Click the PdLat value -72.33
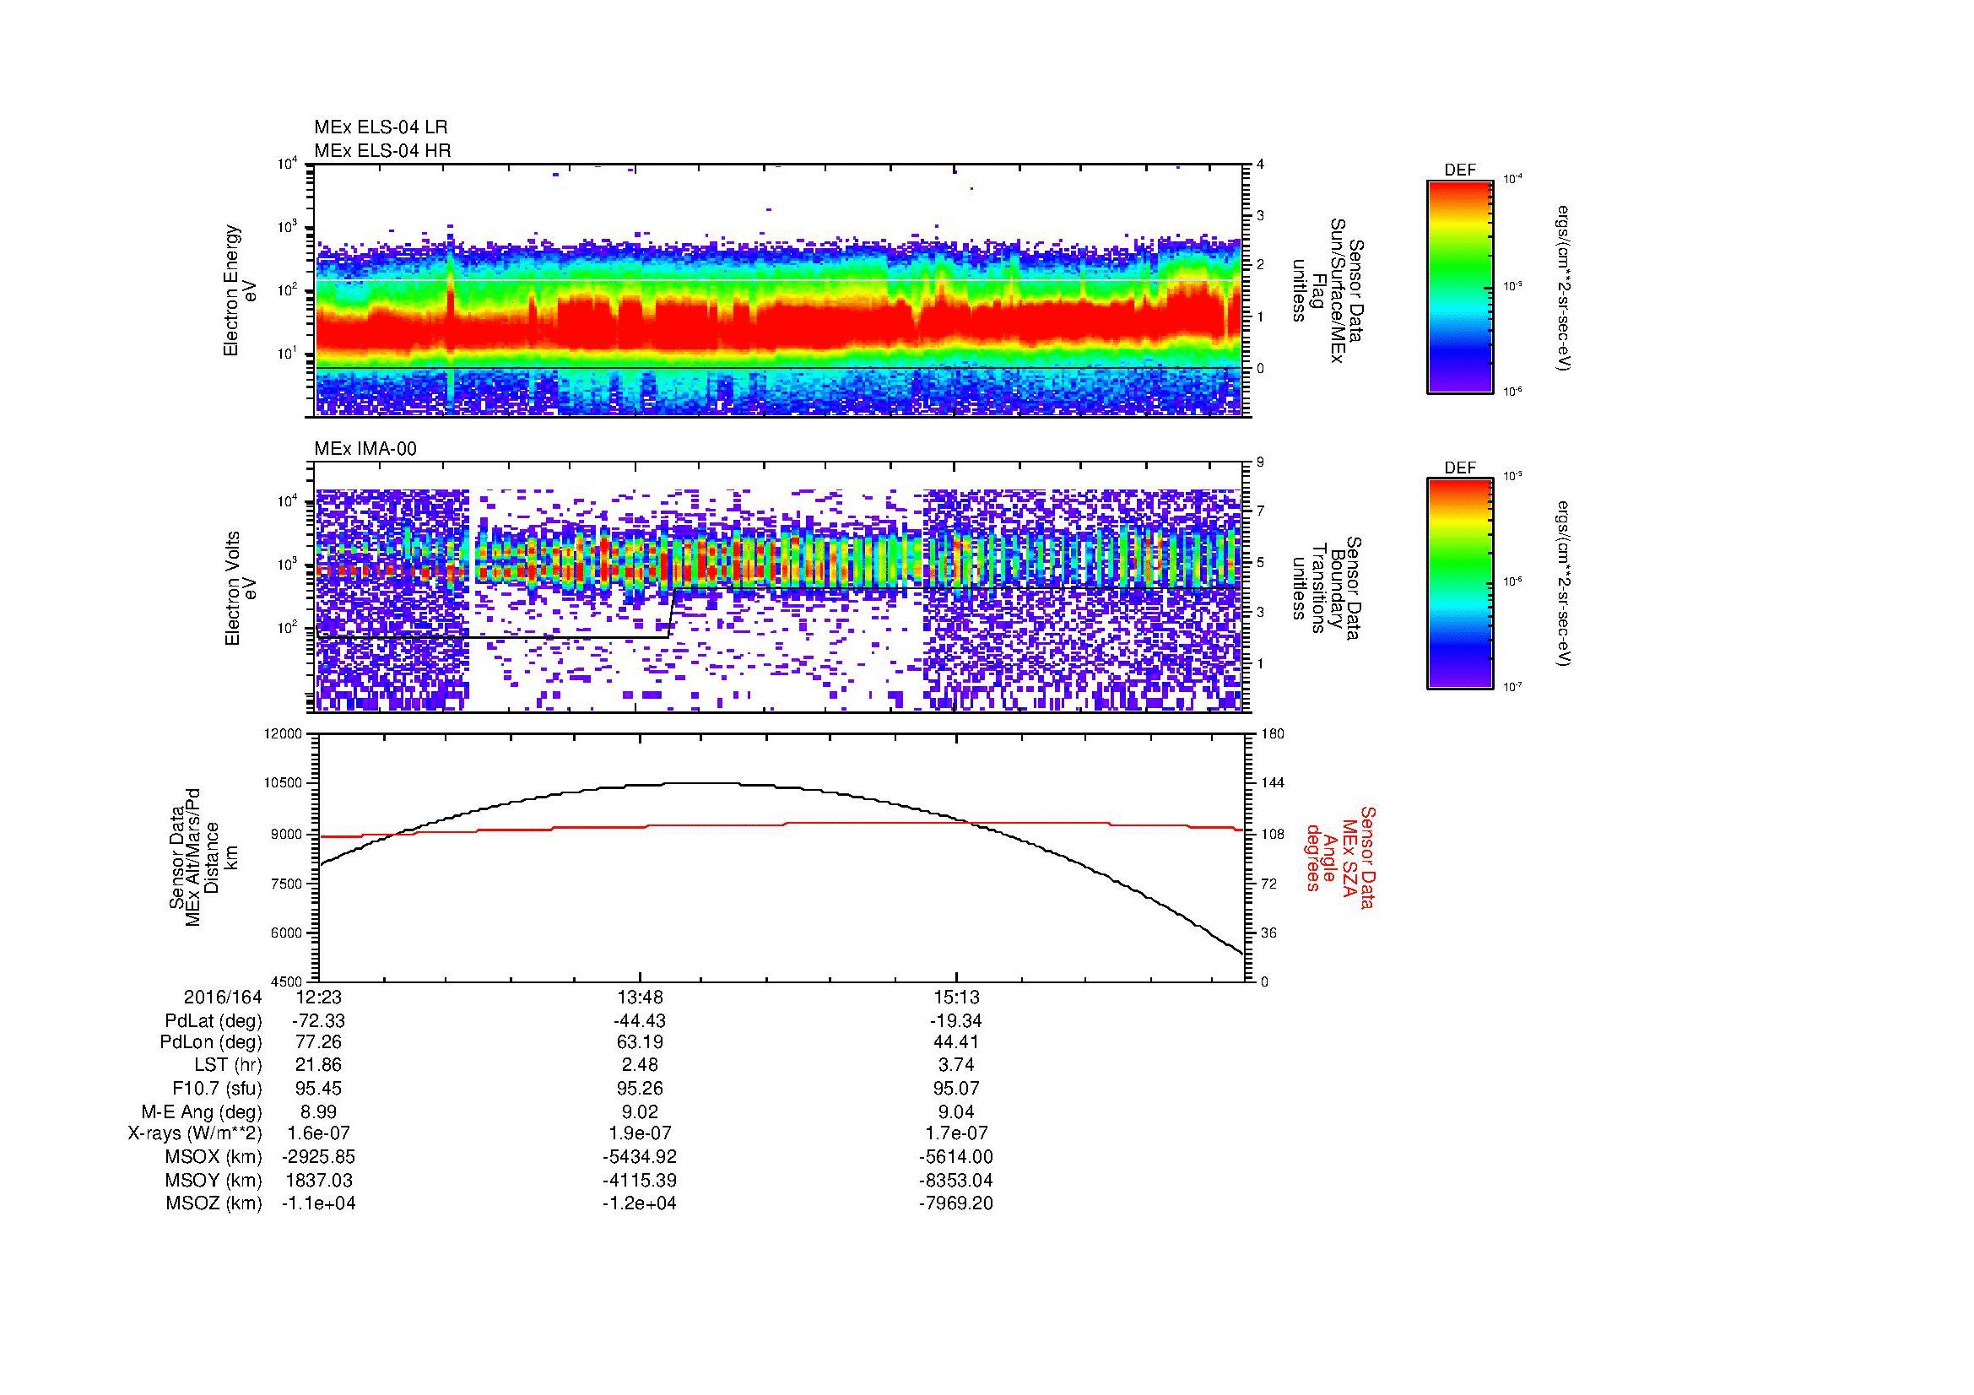 coord(317,1021)
